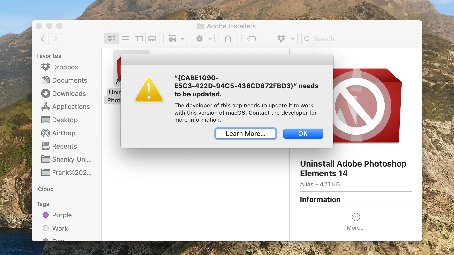This screenshot has width=454, height=255.
Task: Select the Work tag
Action: tap(55, 228)
